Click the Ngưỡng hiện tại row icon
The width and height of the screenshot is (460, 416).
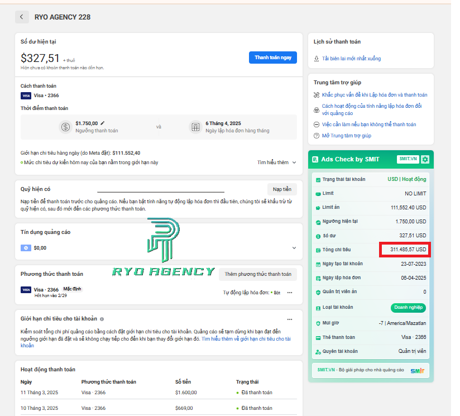(x=318, y=222)
